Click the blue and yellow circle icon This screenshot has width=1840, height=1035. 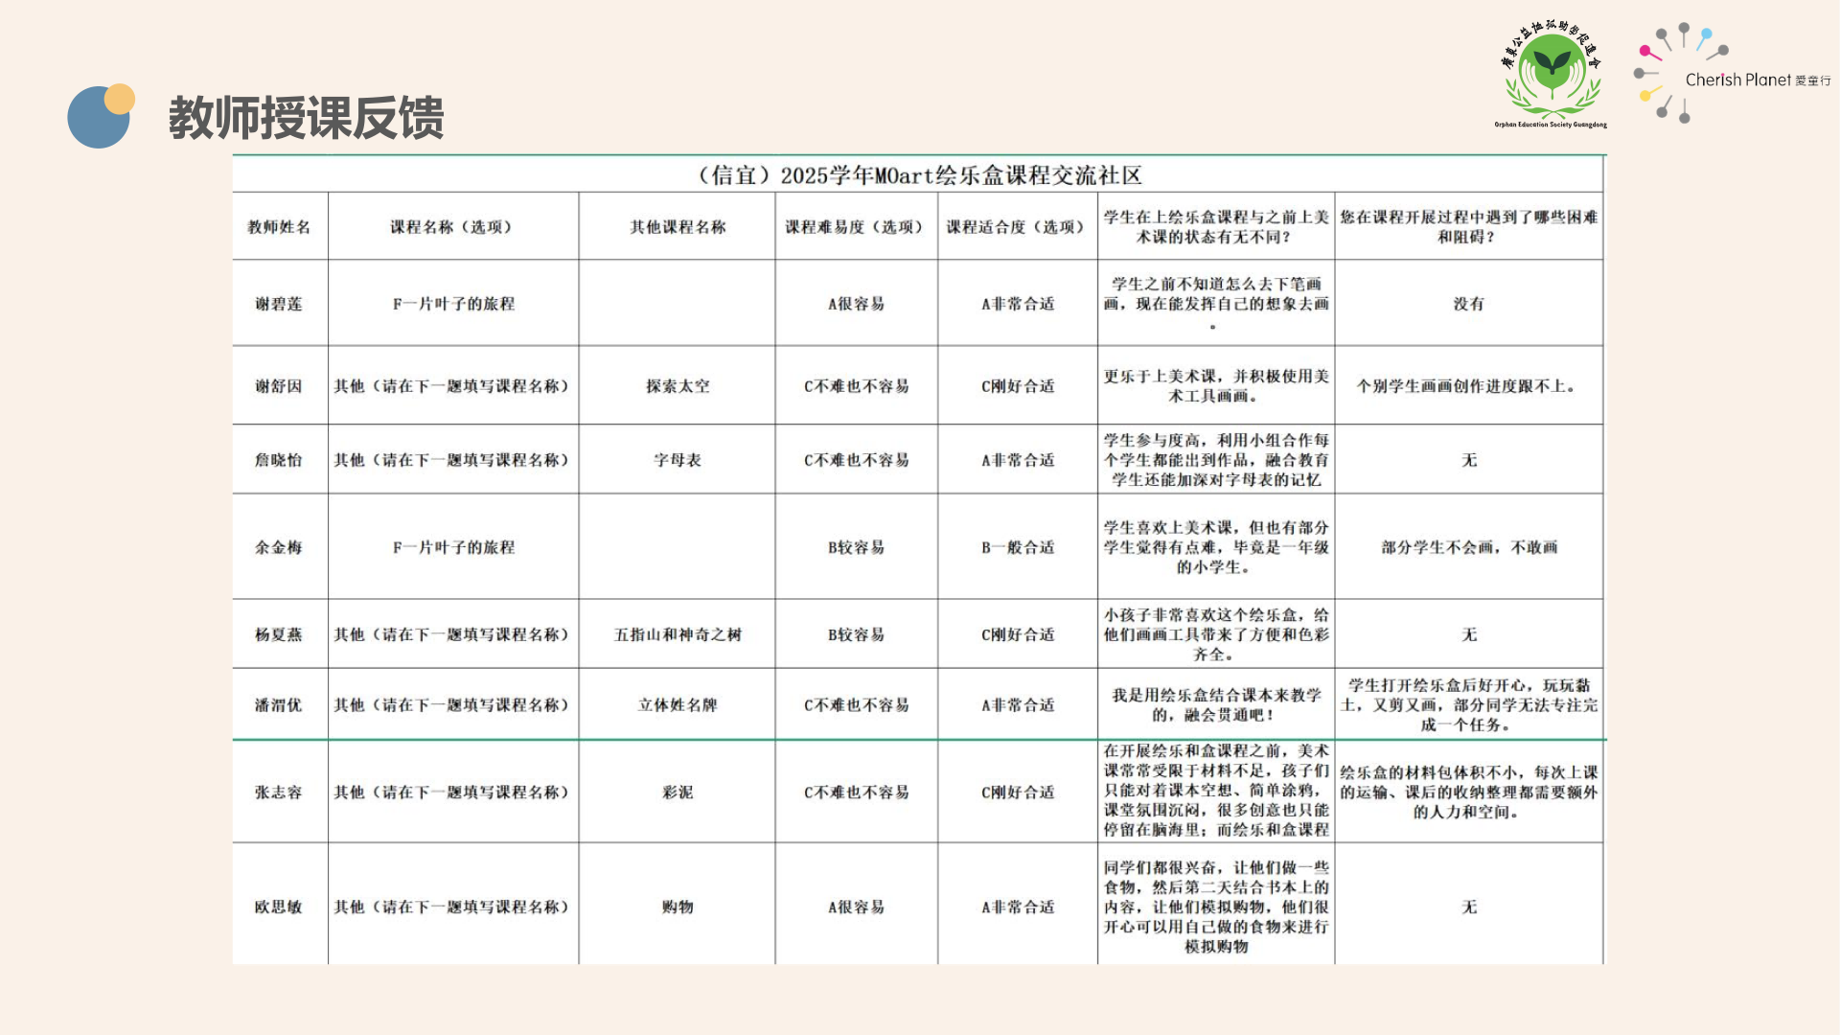[101, 116]
